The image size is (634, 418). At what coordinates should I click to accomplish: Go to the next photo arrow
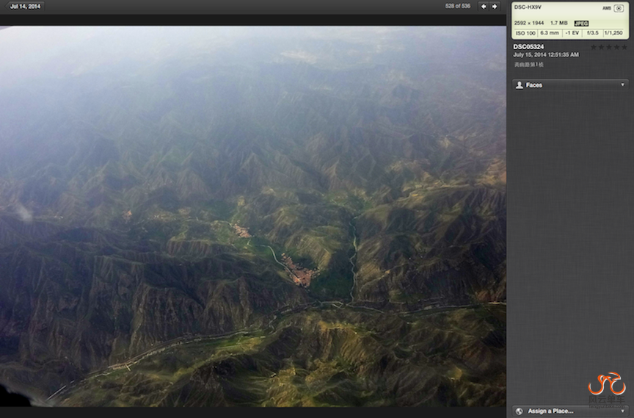pyautogui.click(x=495, y=6)
